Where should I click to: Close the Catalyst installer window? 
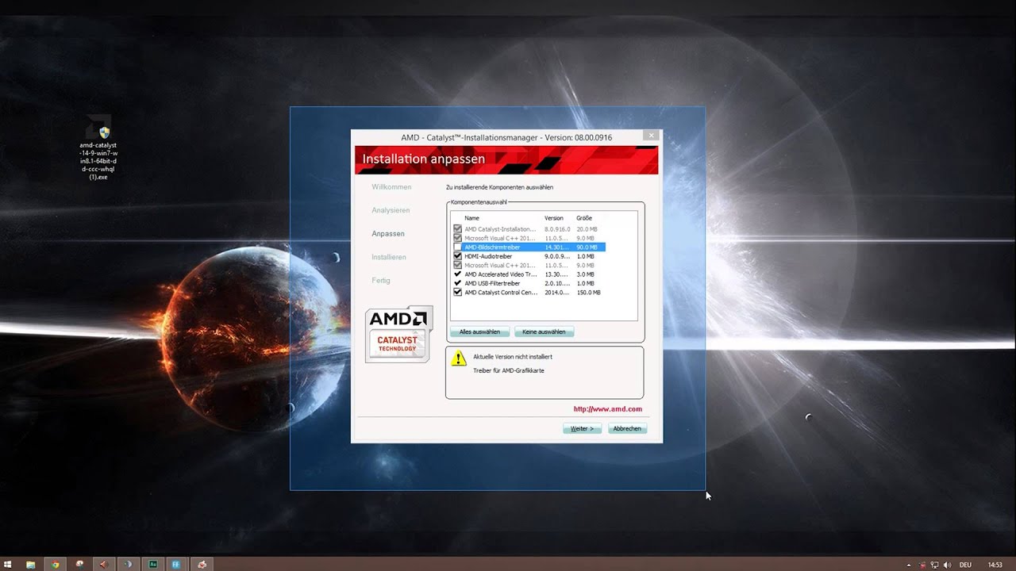point(651,136)
